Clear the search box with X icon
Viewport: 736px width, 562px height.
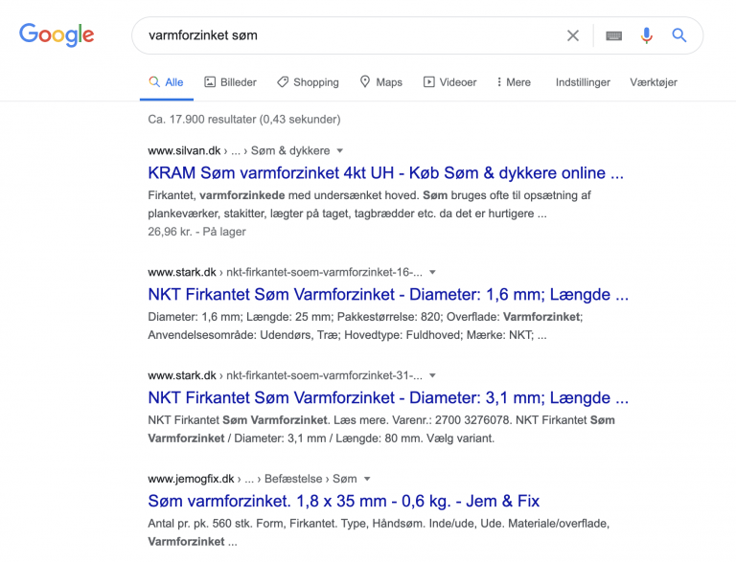pyautogui.click(x=573, y=35)
